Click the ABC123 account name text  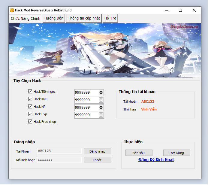coord(148,102)
